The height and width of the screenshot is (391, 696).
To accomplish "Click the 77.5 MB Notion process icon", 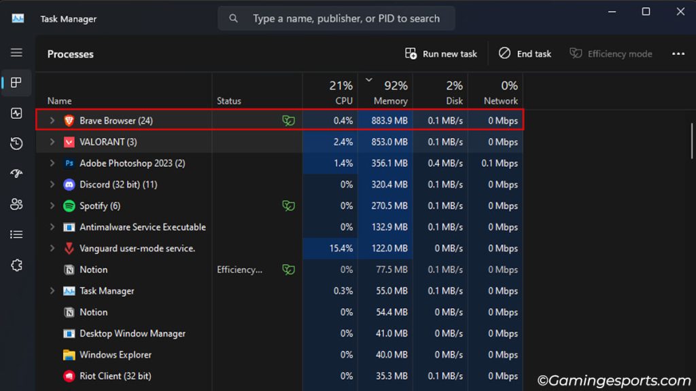I will (69, 269).
